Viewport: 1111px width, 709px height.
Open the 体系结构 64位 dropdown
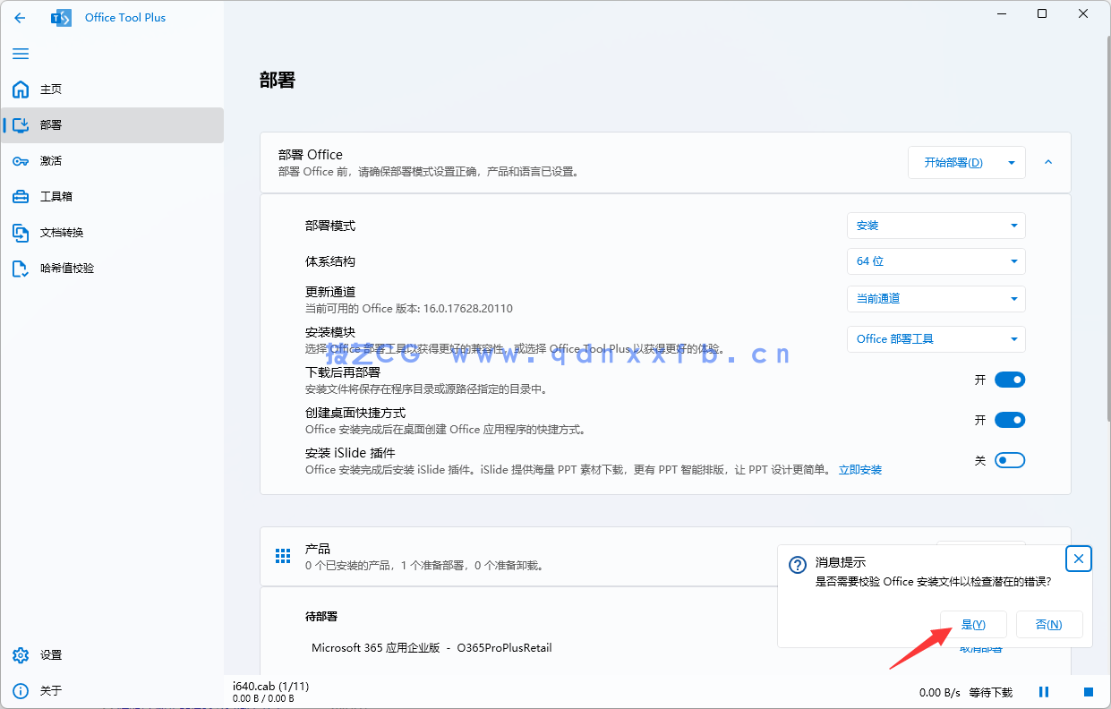pyautogui.click(x=936, y=261)
